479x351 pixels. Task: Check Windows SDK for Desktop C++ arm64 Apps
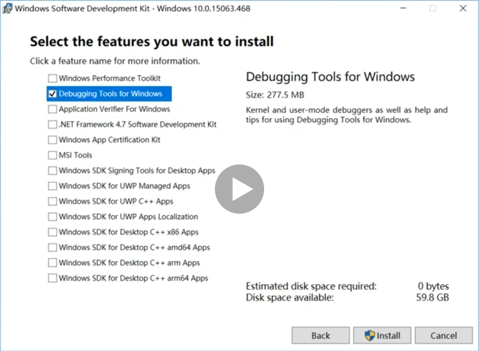[52, 278]
